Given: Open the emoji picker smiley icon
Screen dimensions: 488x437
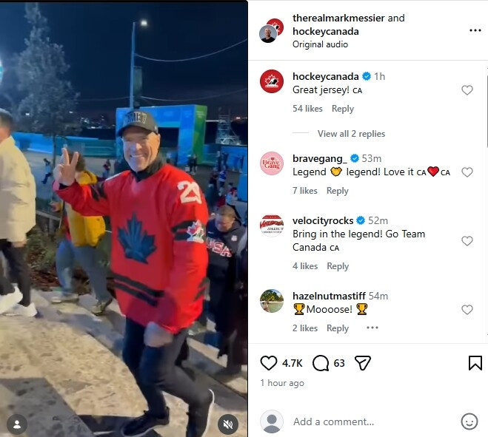Looking at the screenshot, I should [x=469, y=421].
